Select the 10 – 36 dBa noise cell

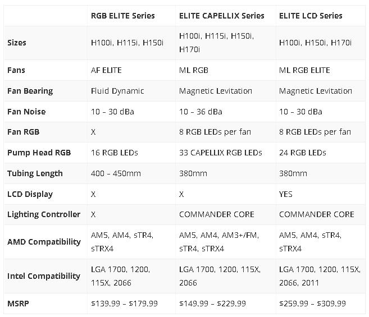(201, 112)
